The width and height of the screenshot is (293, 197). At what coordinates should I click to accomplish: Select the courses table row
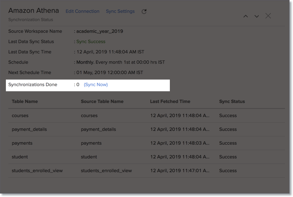(20, 115)
